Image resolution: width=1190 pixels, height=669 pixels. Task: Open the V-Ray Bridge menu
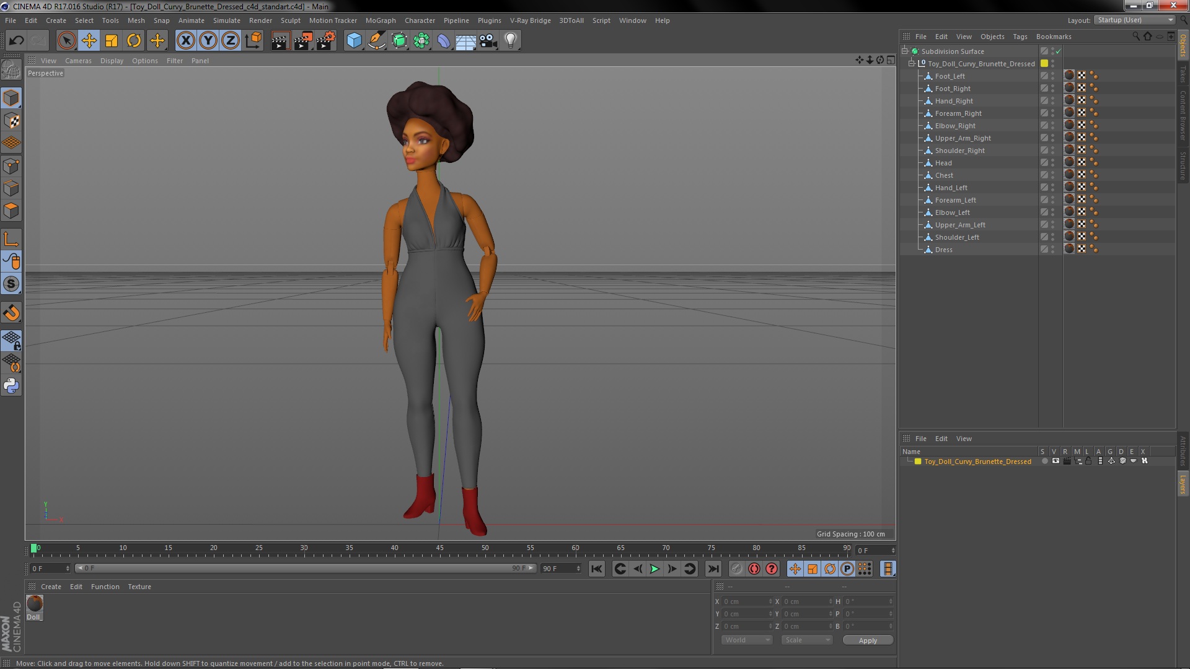530,20
